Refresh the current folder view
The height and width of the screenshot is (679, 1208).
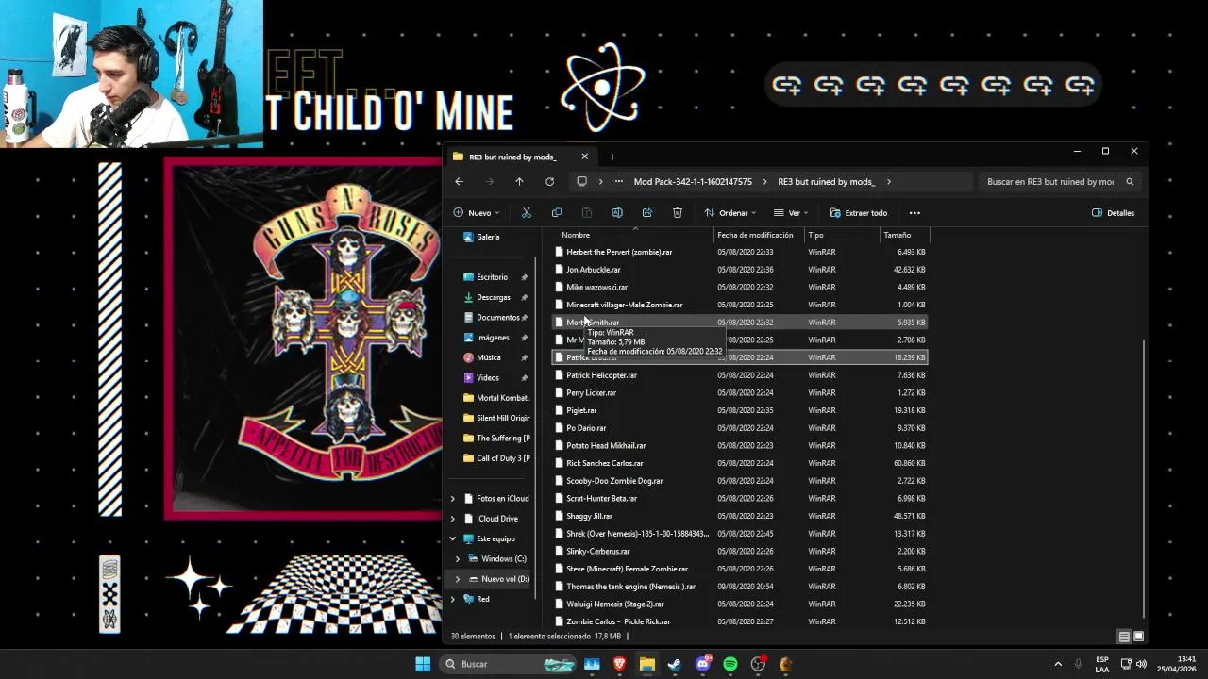click(549, 182)
